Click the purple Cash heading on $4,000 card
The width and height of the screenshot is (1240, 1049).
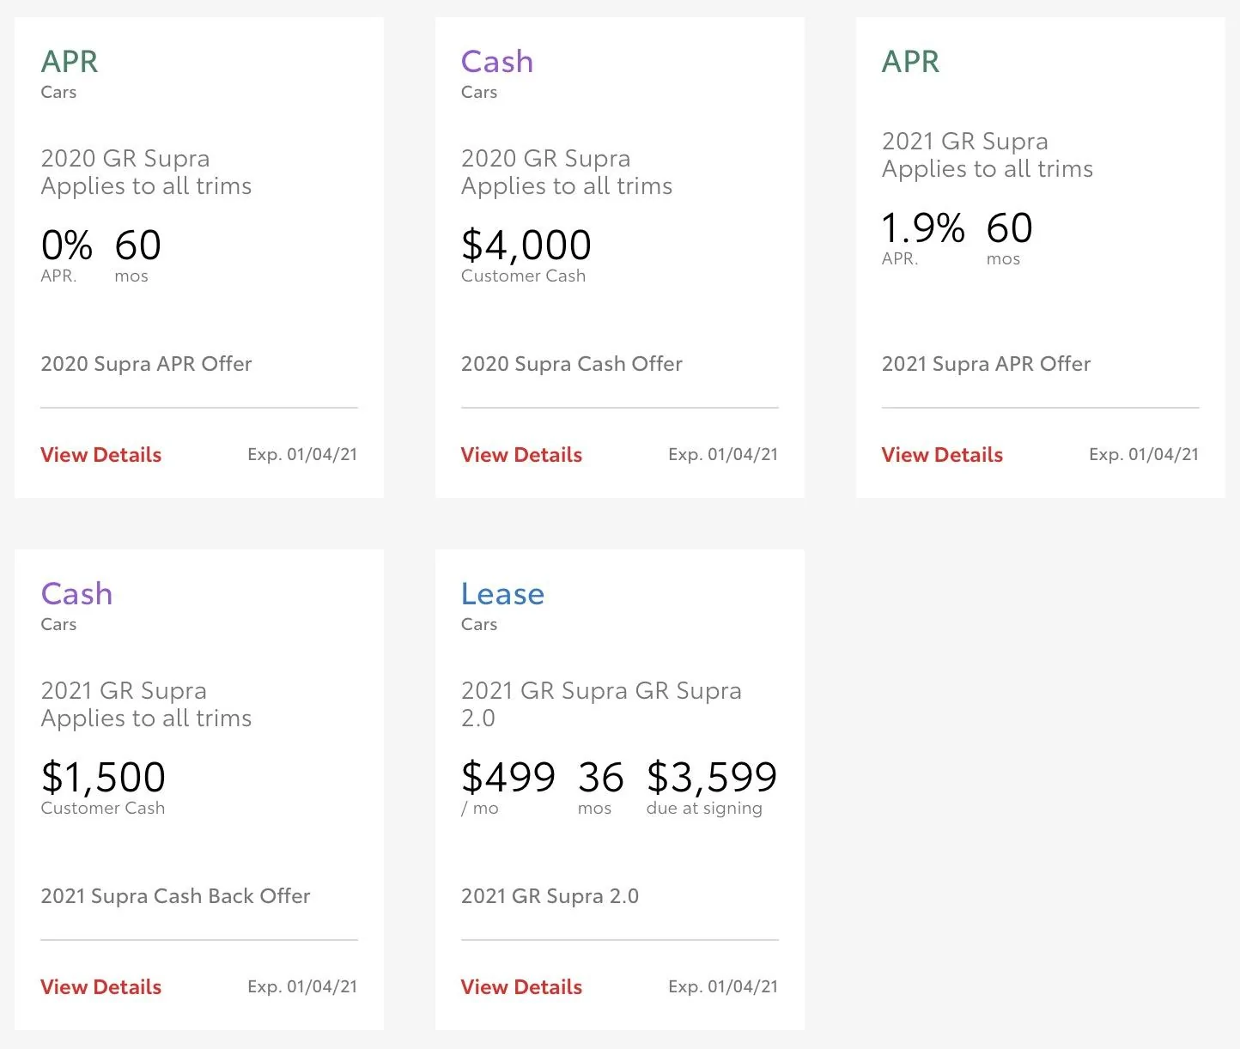[497, 62]
